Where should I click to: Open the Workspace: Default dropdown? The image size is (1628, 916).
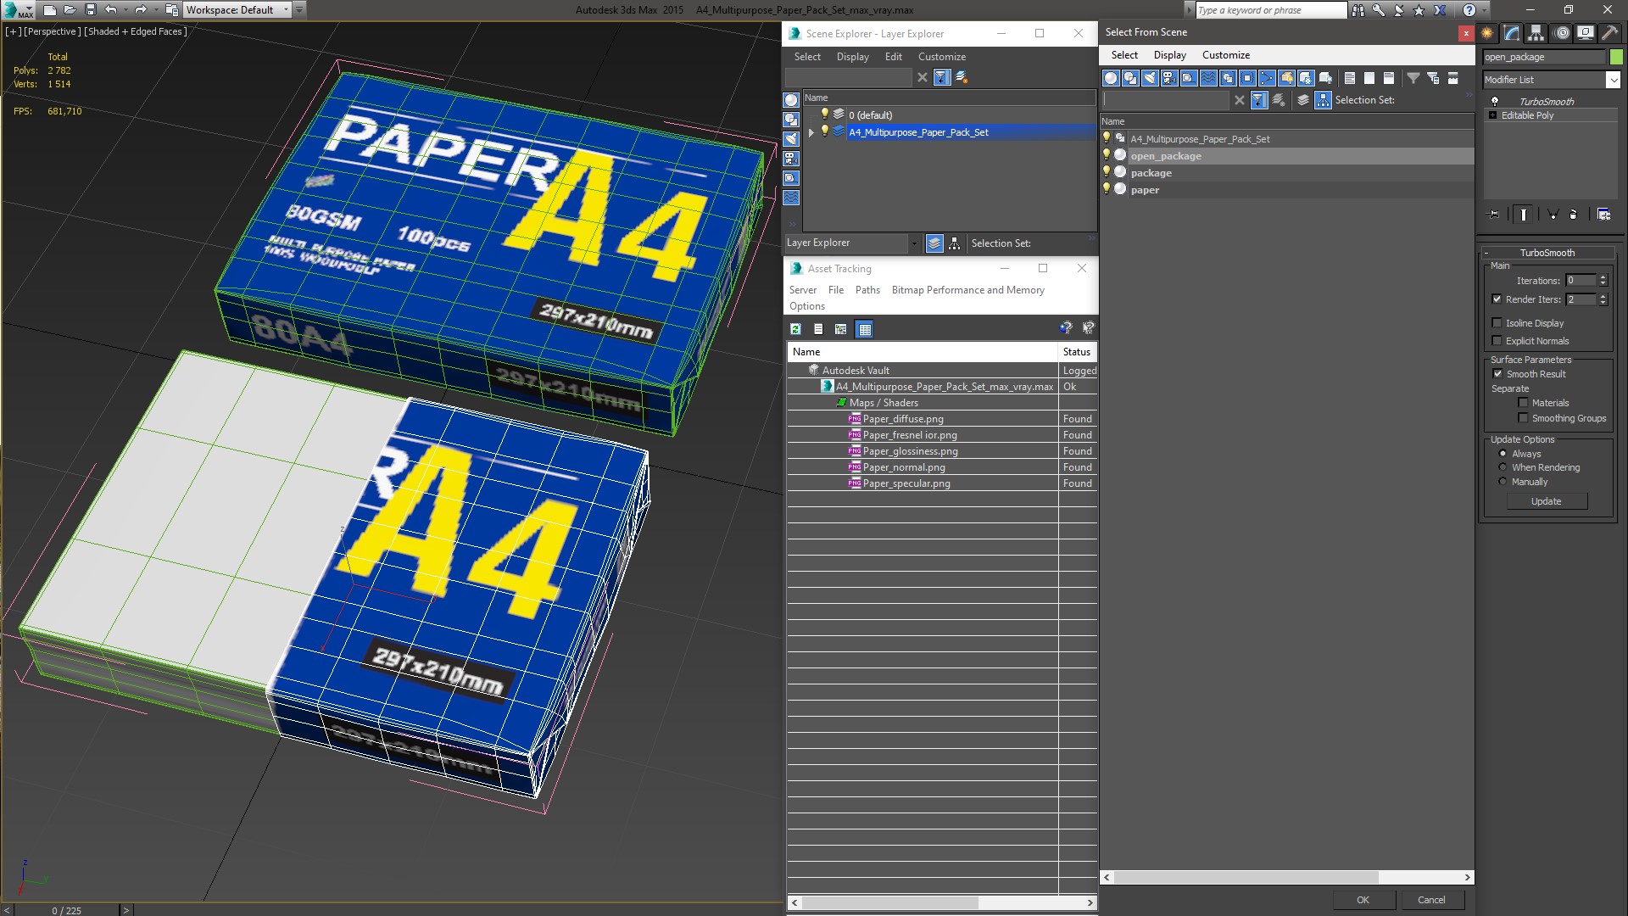(x=237, y=10)
